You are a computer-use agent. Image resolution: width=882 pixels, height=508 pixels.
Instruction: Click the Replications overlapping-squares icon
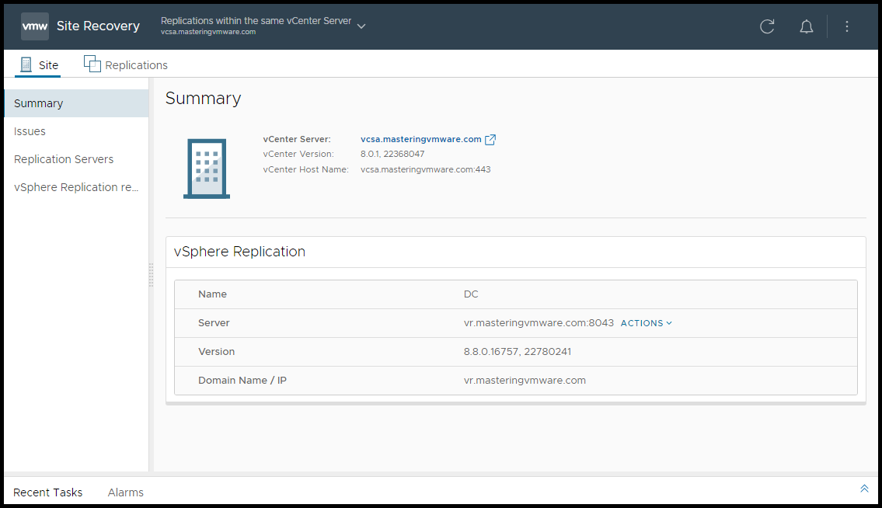pos(92,64)
